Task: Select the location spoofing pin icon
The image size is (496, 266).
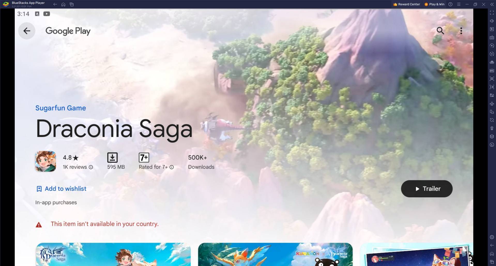Action: [x=491, y=128]
